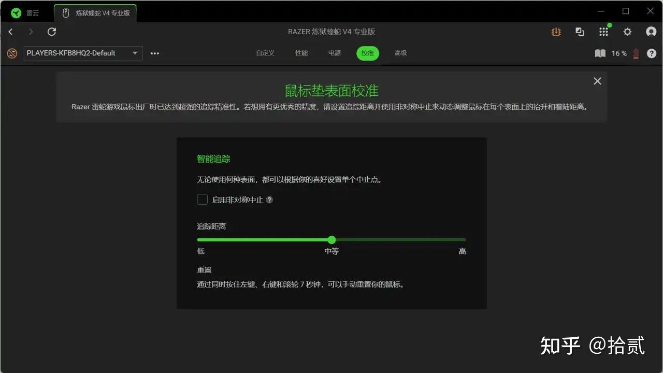
Task: Click the profile switching icon near top right
Action: [580, 32]
